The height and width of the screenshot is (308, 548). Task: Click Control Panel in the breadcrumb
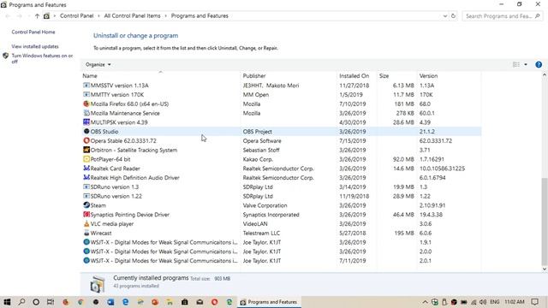coord(76,15)
